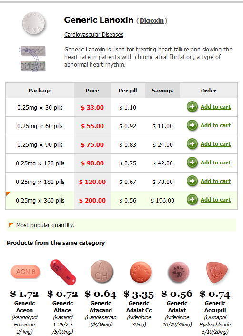Click green plus icon for 360 pills

click(192, 200)
